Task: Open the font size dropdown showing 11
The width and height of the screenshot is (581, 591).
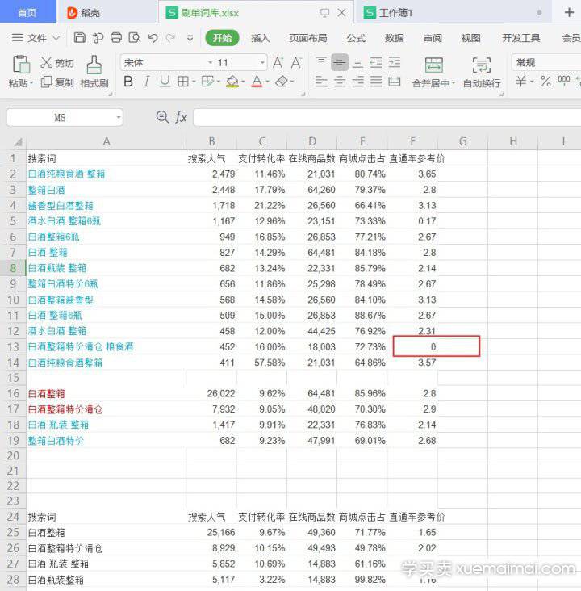Action: pyautogui.click(x=262, y=62)
